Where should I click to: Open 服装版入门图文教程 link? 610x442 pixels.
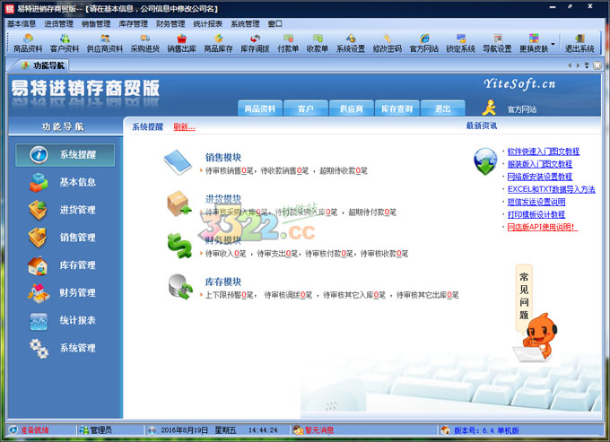pyautogui.click(x=540, y=164)
